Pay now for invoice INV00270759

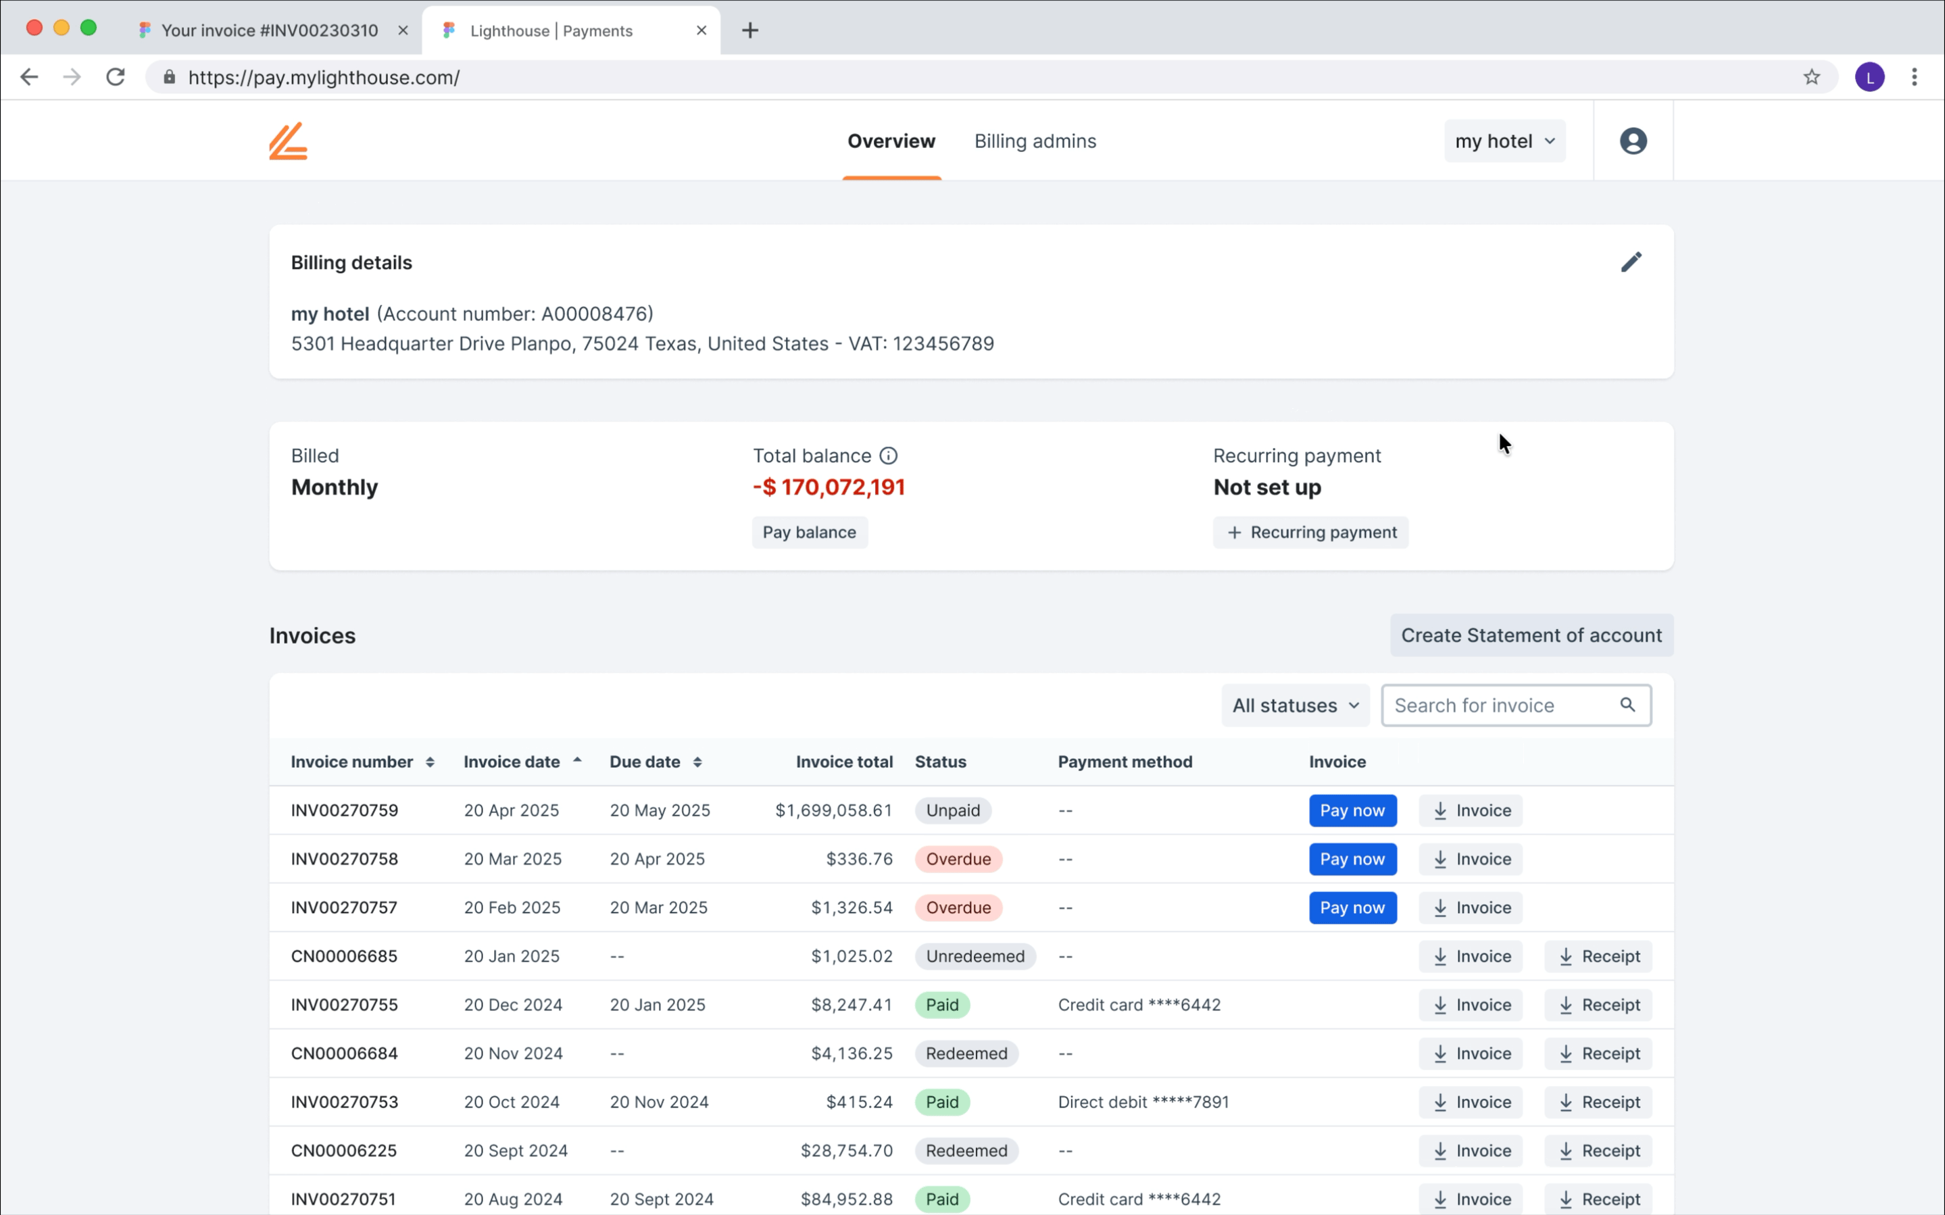tap(1352, 811)
